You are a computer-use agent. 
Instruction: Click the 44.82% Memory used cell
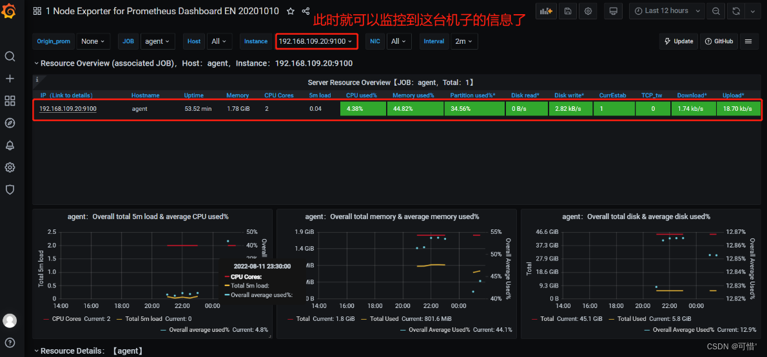pos(415,108)
